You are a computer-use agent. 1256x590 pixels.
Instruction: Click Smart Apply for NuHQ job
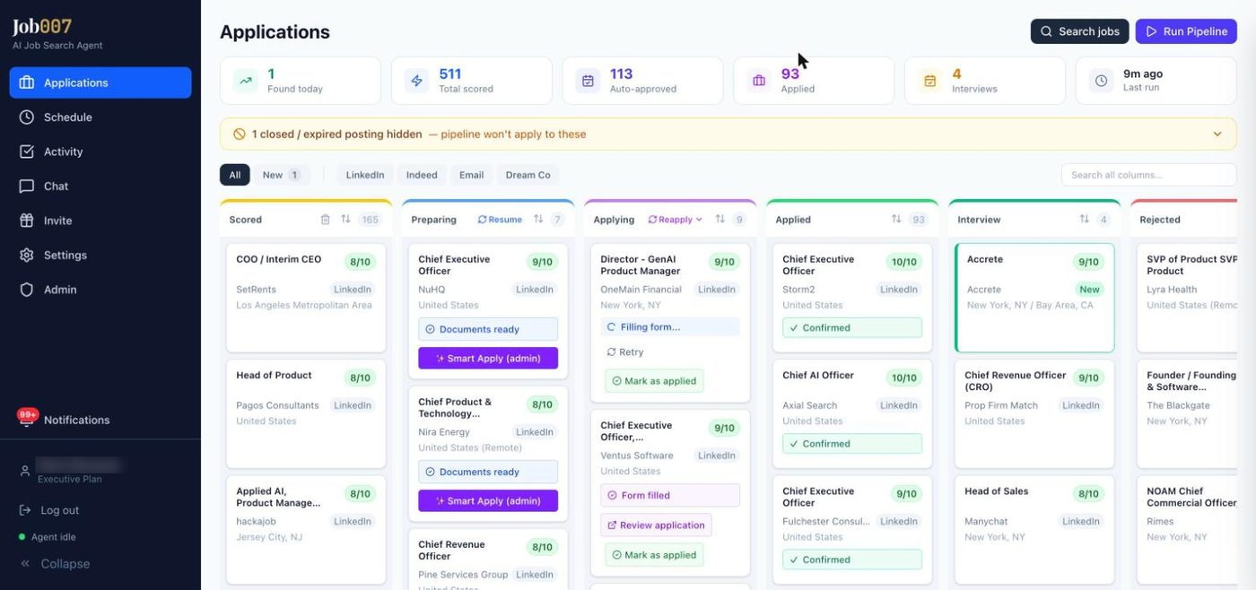(x=488, y=358)
